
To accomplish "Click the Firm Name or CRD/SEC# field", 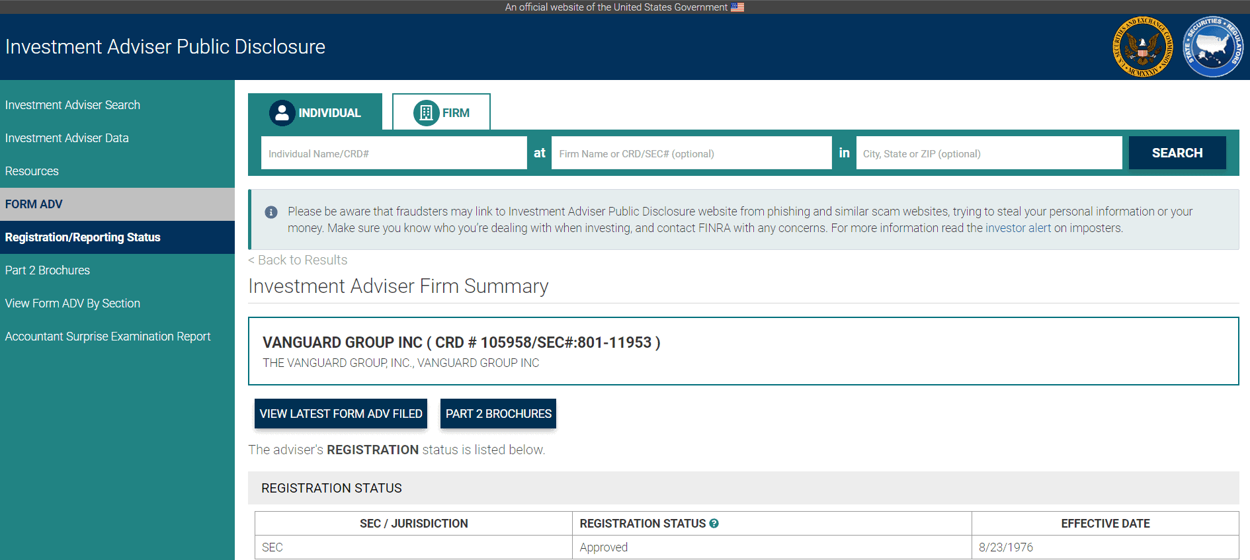I will 692,153.
